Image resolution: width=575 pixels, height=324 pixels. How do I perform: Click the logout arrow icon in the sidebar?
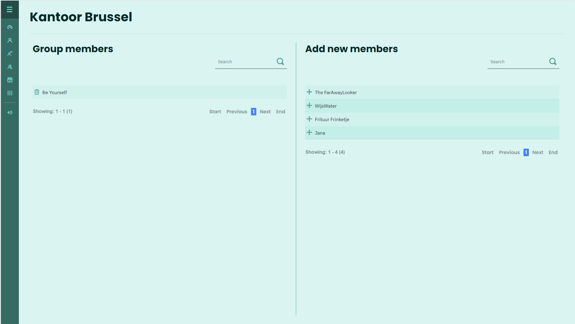click(x=10, y=112)
